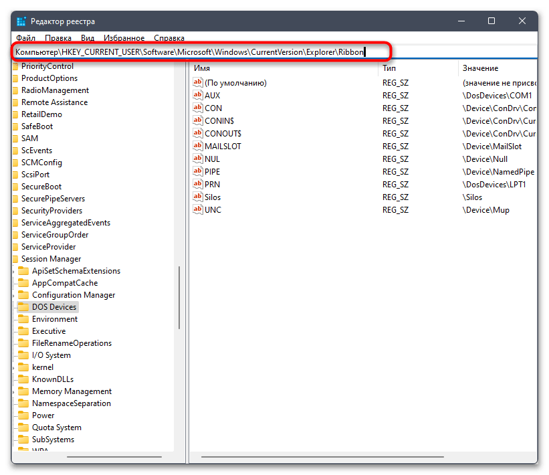Select the PriorityControl key
Viewport: 549px width, 475px height.
[x=47, y=66]
